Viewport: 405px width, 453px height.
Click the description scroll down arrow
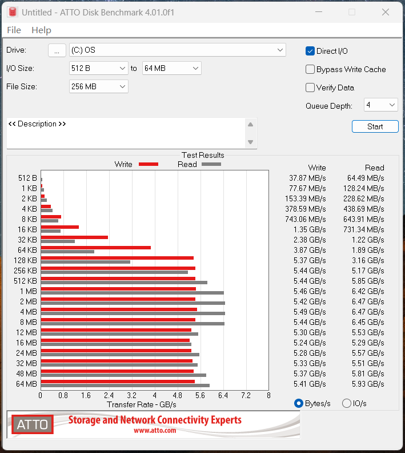(250, 142)
